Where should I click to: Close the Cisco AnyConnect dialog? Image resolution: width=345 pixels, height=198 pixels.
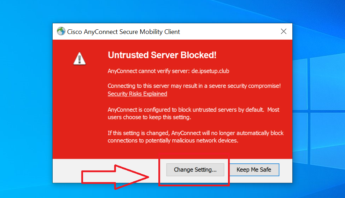283,31
